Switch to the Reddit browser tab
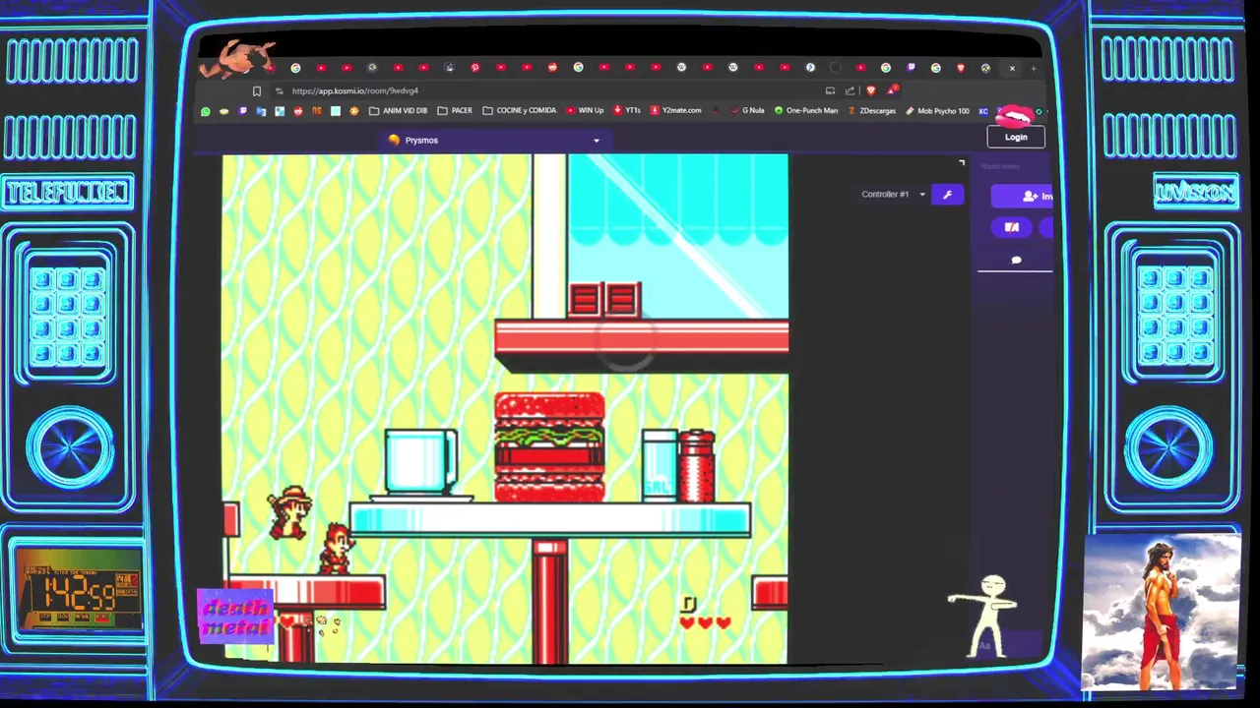Viewport: 1260px width, 708px height. click(552, 67)
